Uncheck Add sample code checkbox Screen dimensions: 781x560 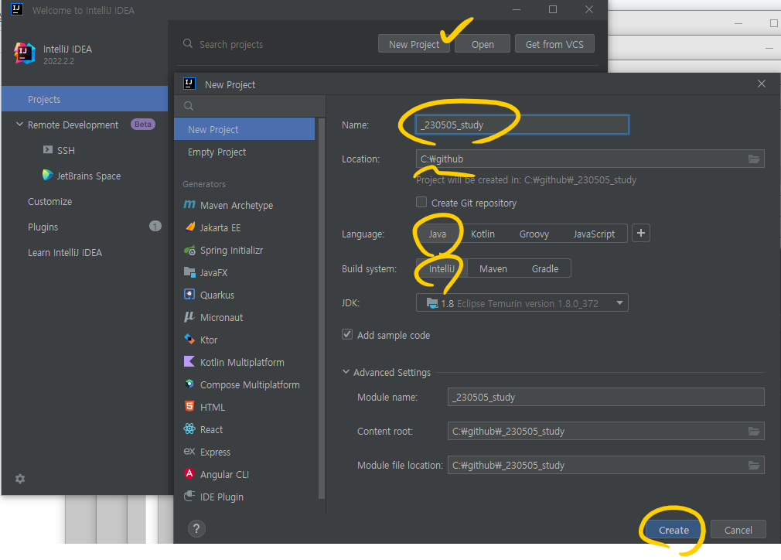coord(347,334)
